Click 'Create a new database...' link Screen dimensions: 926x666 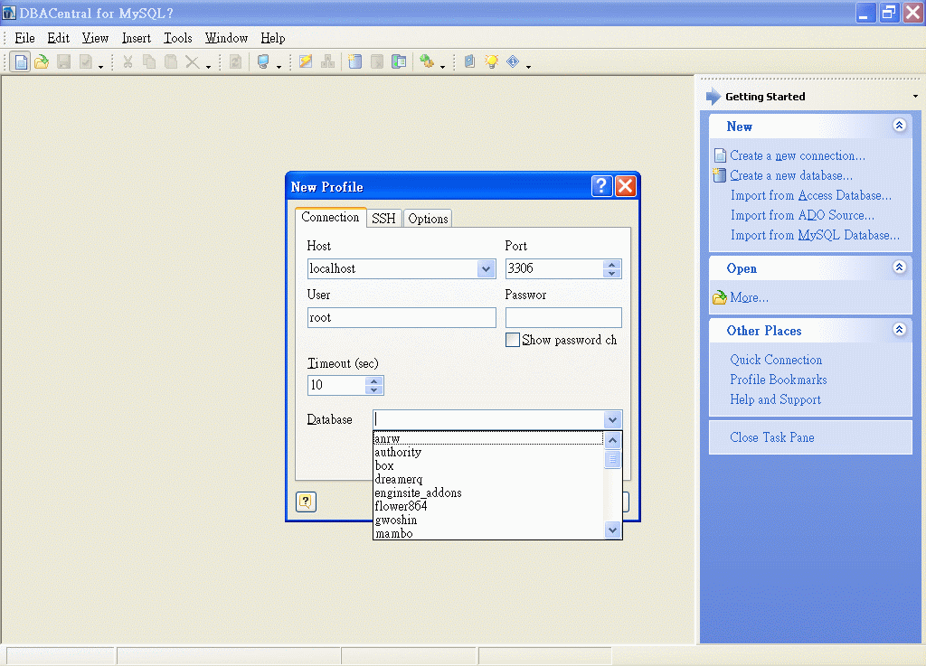tap(790, 175)
